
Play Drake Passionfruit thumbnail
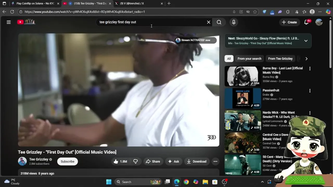tap(243, 98)
